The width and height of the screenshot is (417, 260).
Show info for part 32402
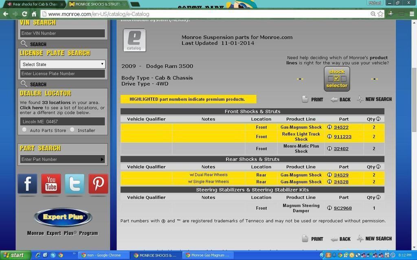[329, 149]
